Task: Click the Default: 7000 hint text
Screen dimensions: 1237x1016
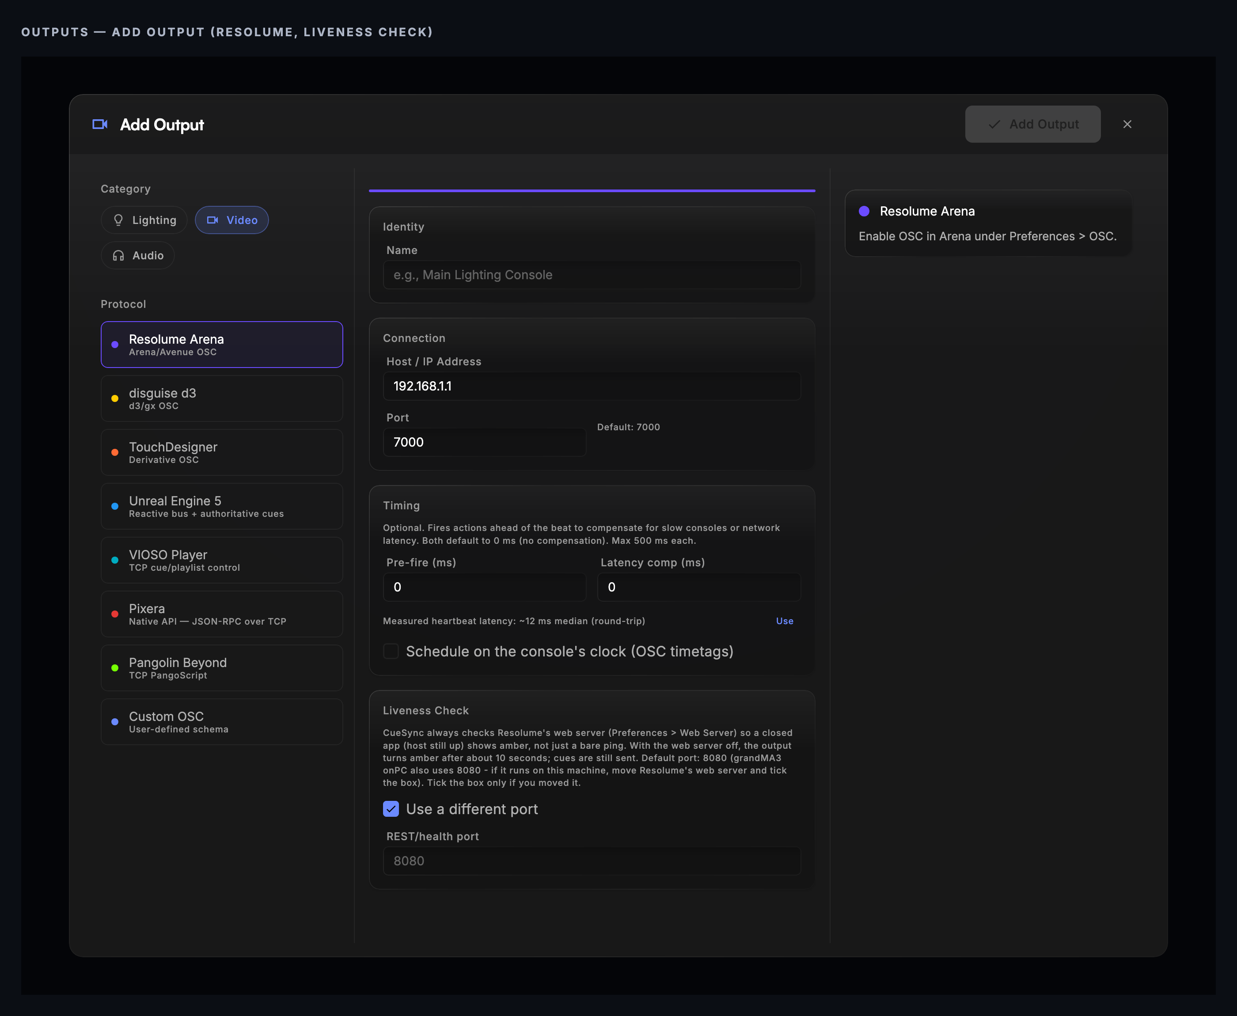Action: click(x=629, y=427)
